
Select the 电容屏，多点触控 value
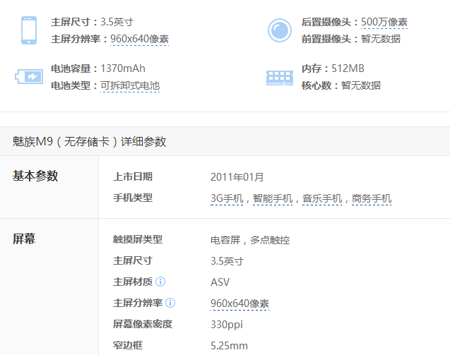click(250, 240)
